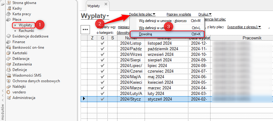The image size is (273, 121).
Task: Select cell kwiecień 2024
Action: [x=166, y=83]
